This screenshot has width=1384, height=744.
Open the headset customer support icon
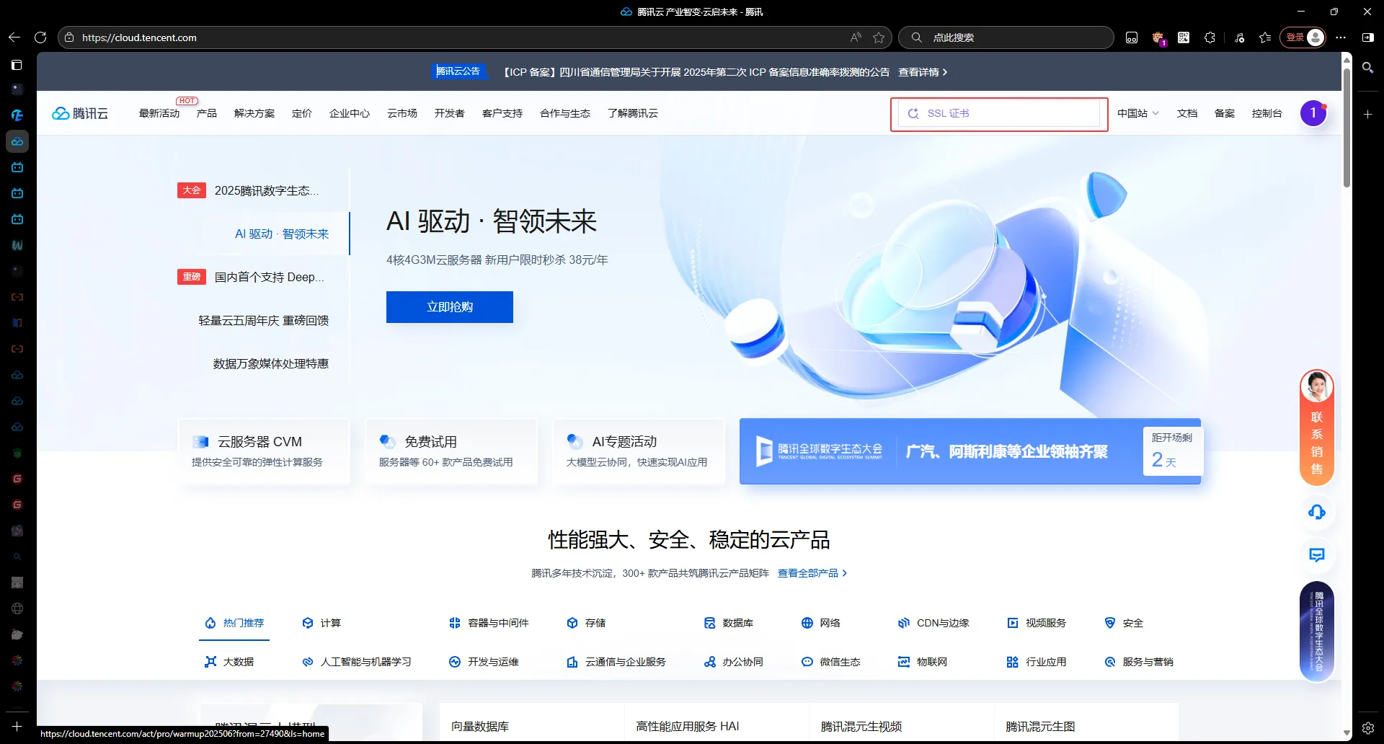point(1316,513)
